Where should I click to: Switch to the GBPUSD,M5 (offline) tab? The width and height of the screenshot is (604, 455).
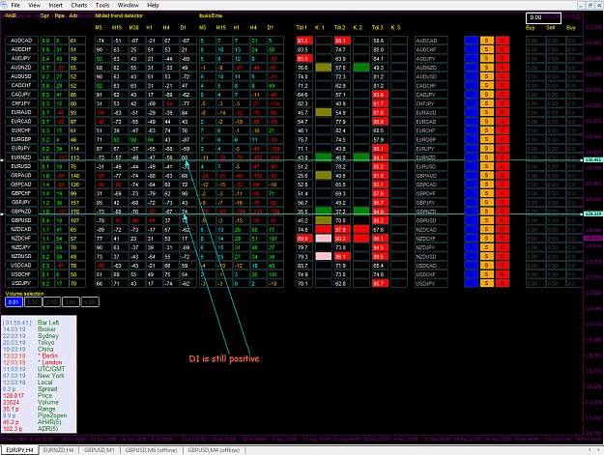[x=151, y=450]
